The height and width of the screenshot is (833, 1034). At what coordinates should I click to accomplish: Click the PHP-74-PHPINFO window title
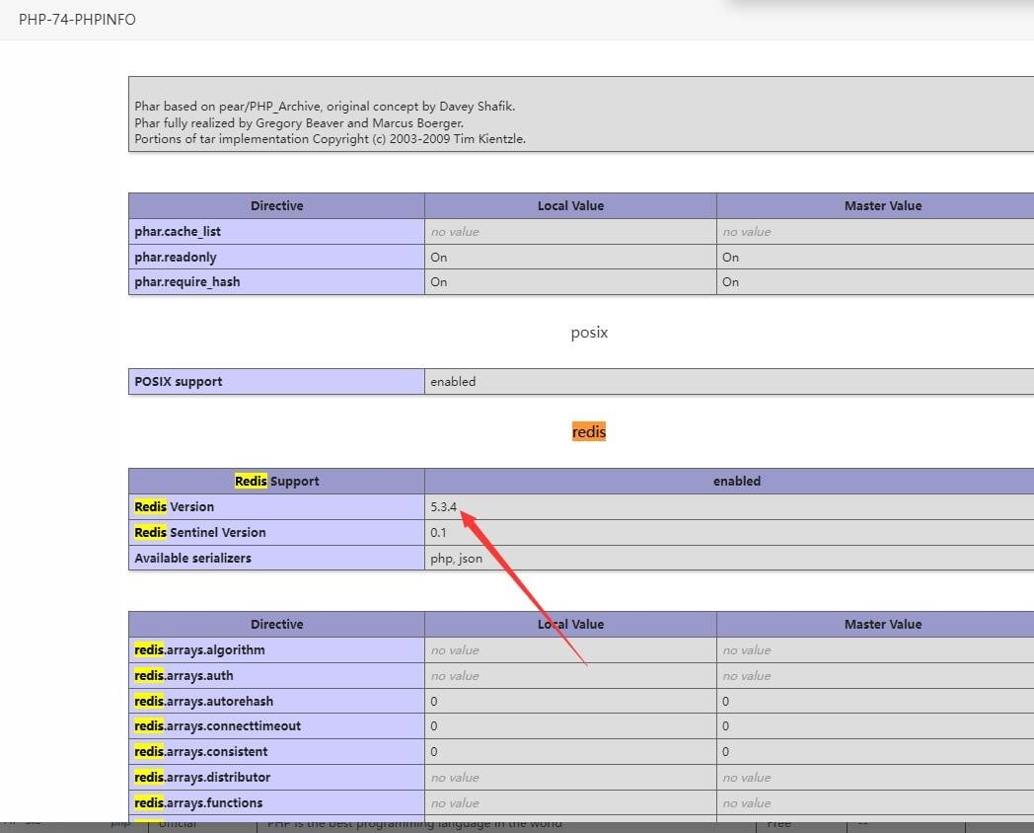pyautogui.click(x=77, y=20)
